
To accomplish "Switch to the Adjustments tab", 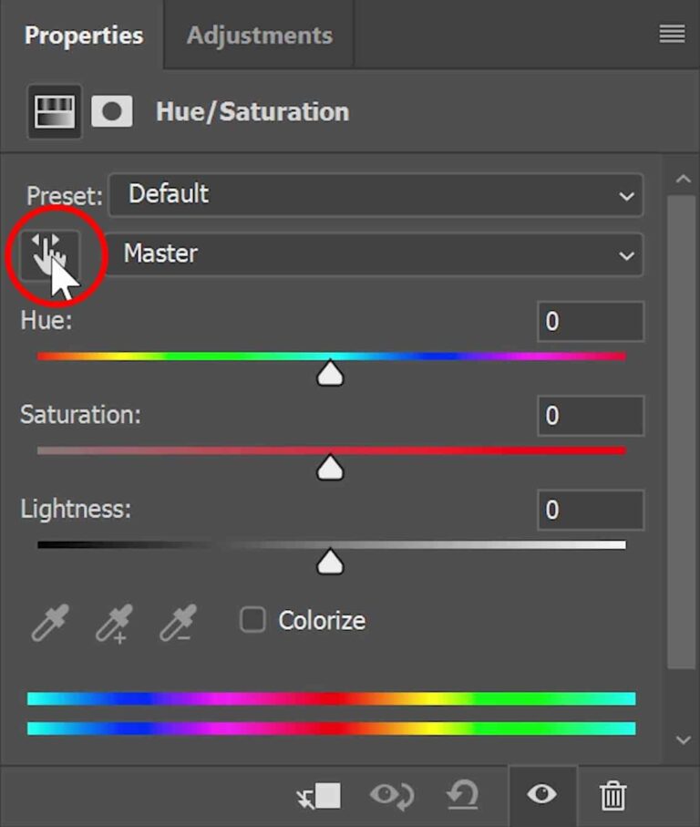I will 259,36.
